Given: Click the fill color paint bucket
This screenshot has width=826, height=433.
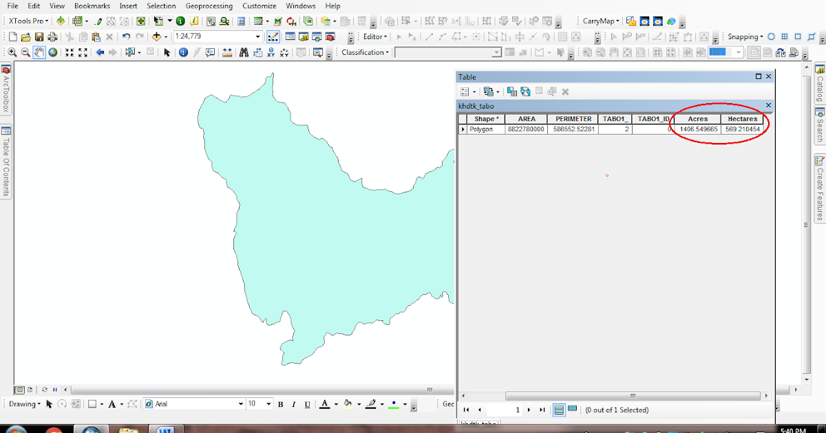Looking at the screenshot, I should [348, 404].
